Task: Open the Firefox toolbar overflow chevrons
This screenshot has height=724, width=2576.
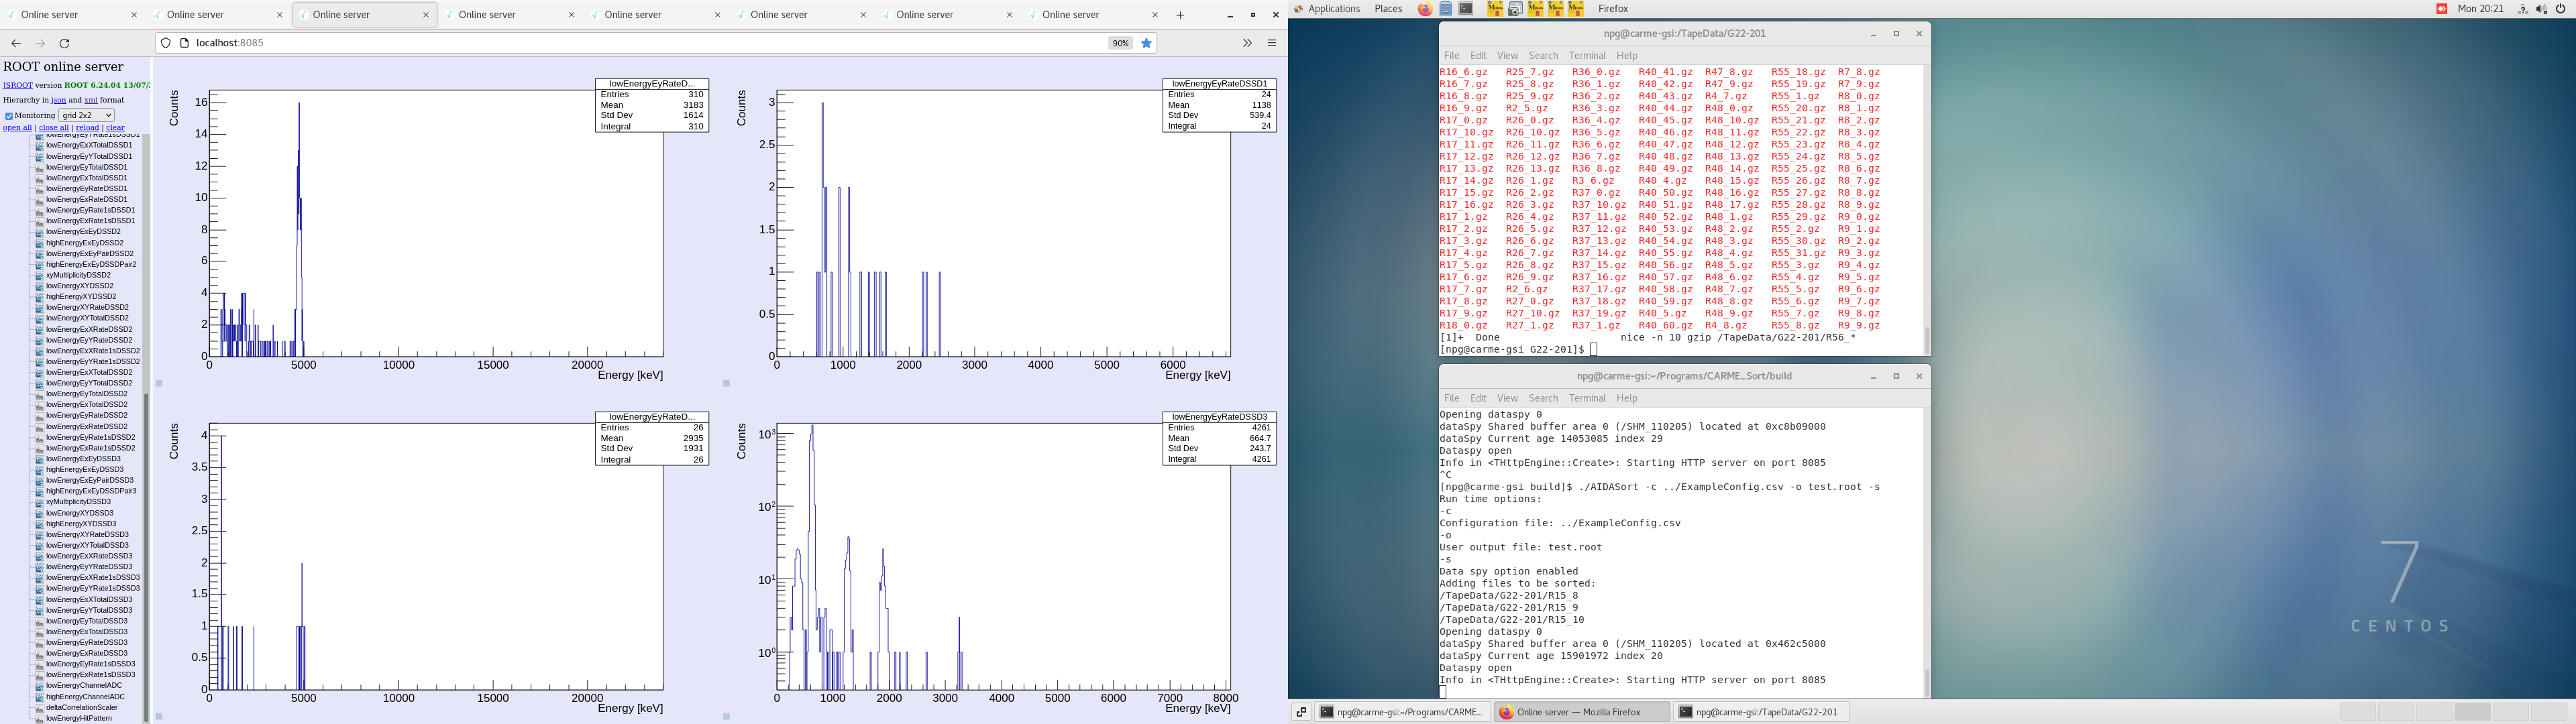Action: [1247, 43]
